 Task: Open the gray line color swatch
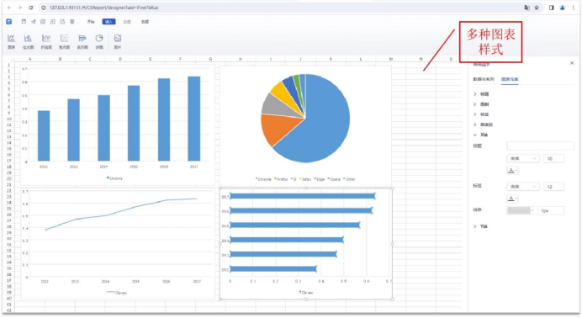(x=520, y=210)
